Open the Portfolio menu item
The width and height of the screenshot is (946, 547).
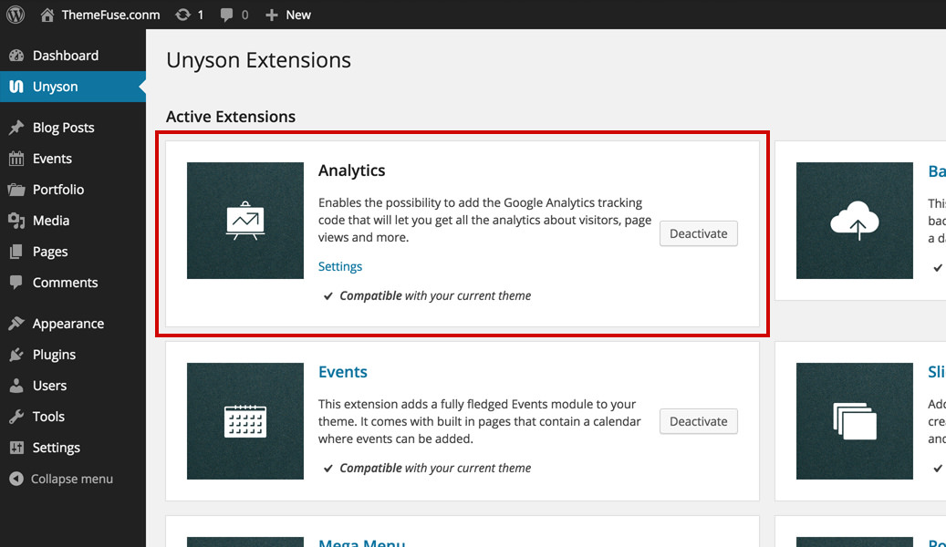click(x=72, y=190)
